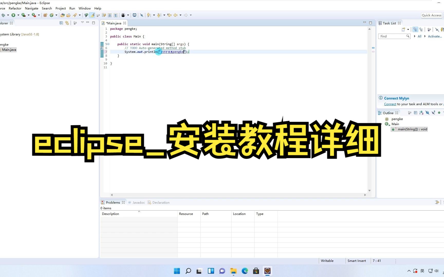The width and height of the screenshot is (444, 277).
Task: Click the Debug bug toolbar icon
Action: [x=3, y=15]
